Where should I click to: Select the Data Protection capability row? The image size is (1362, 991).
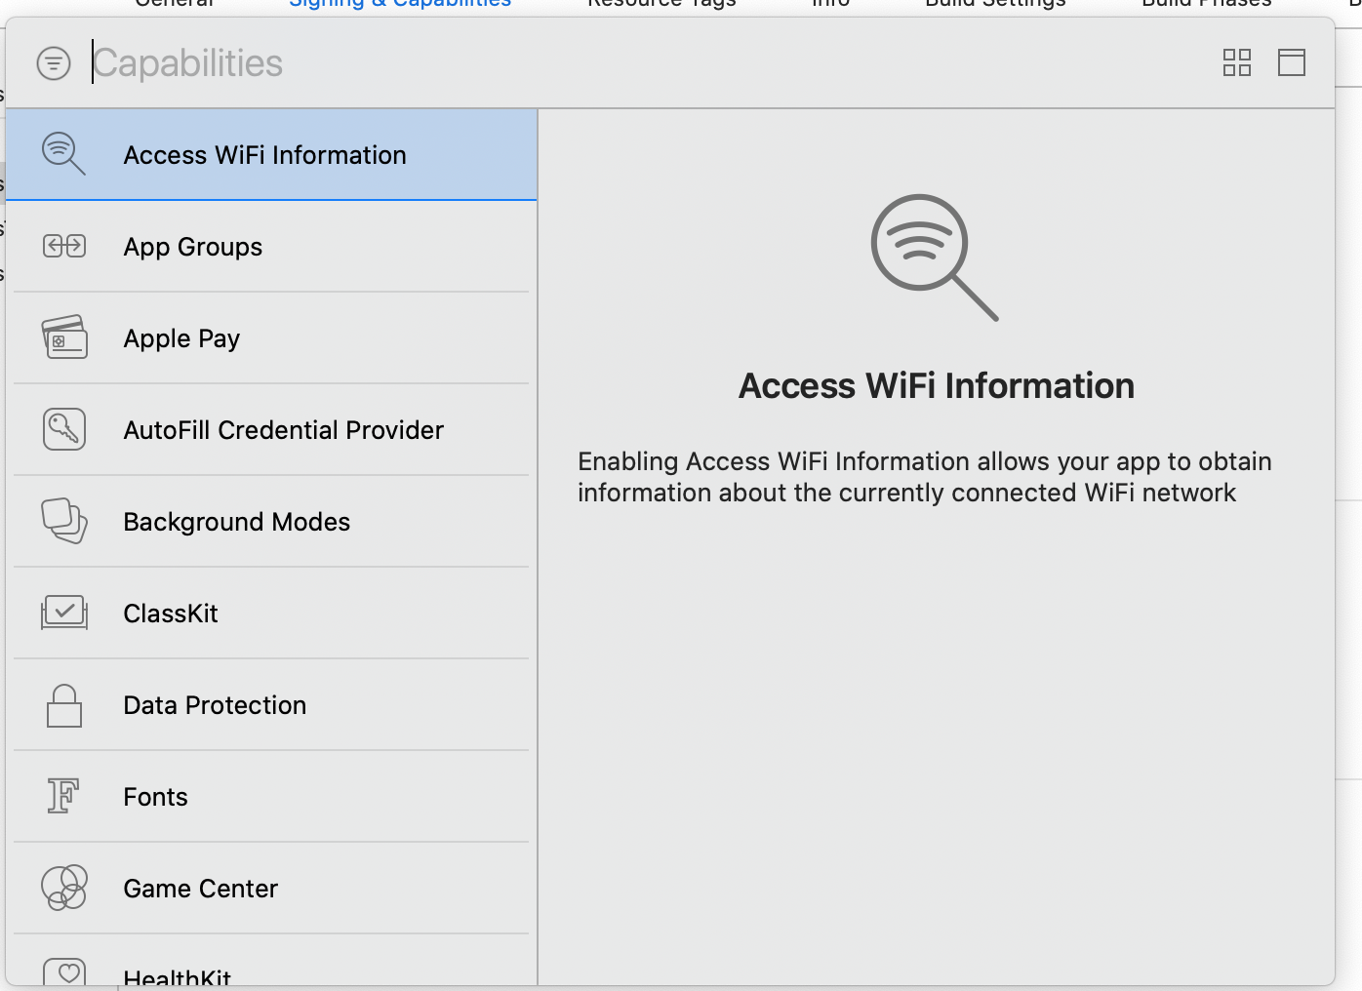pos(215,704)
